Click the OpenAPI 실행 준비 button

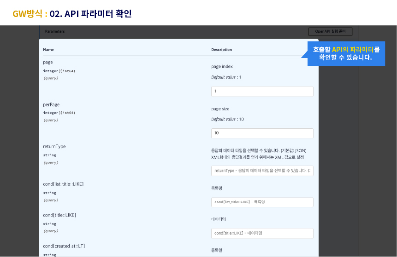pyautogui.click(x=330, y=32)
